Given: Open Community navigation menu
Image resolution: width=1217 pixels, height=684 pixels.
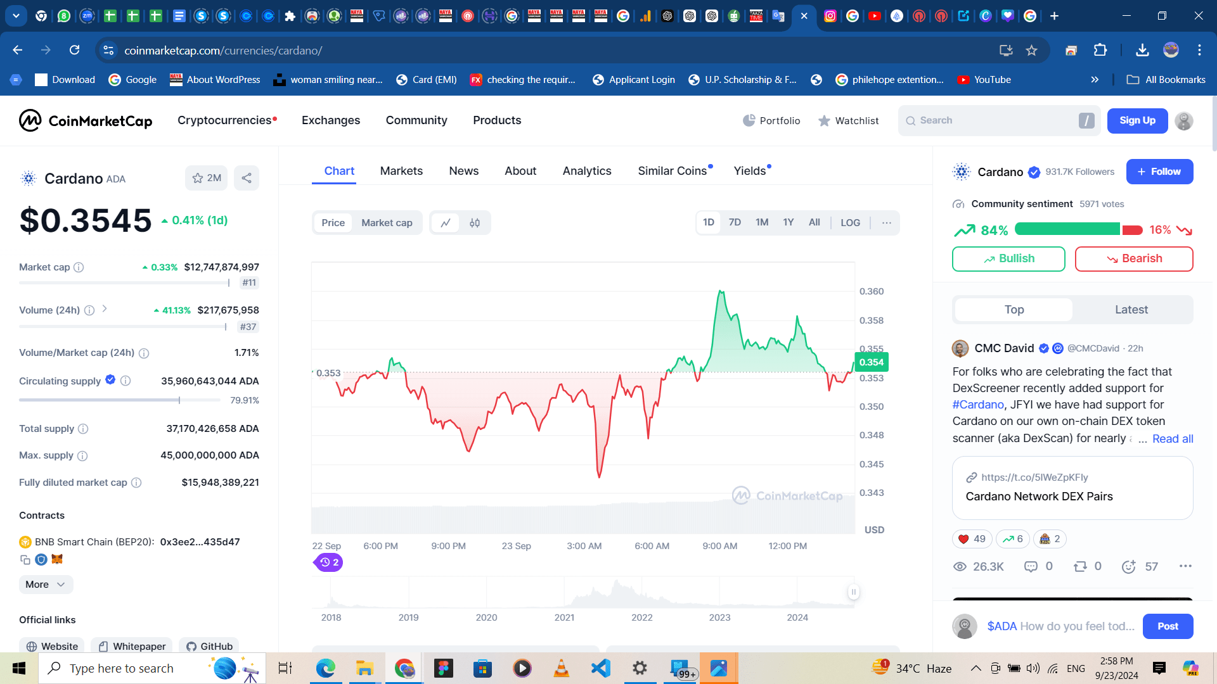Looking at the screenshot, I should (x=416, y=120).
